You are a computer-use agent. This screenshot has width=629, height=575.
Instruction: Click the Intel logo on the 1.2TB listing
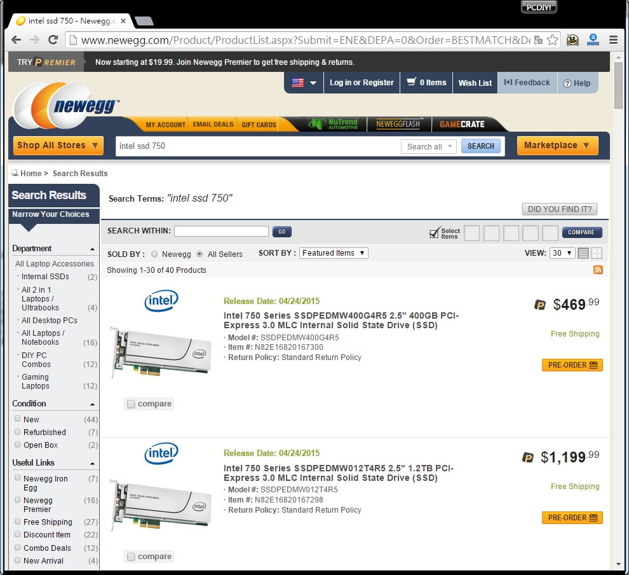pyautogui.click(x=161, y=453)
